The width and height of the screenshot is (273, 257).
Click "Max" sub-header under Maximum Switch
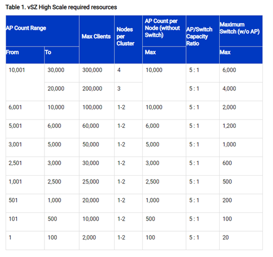pyautogui.click(x=241, y=55)
